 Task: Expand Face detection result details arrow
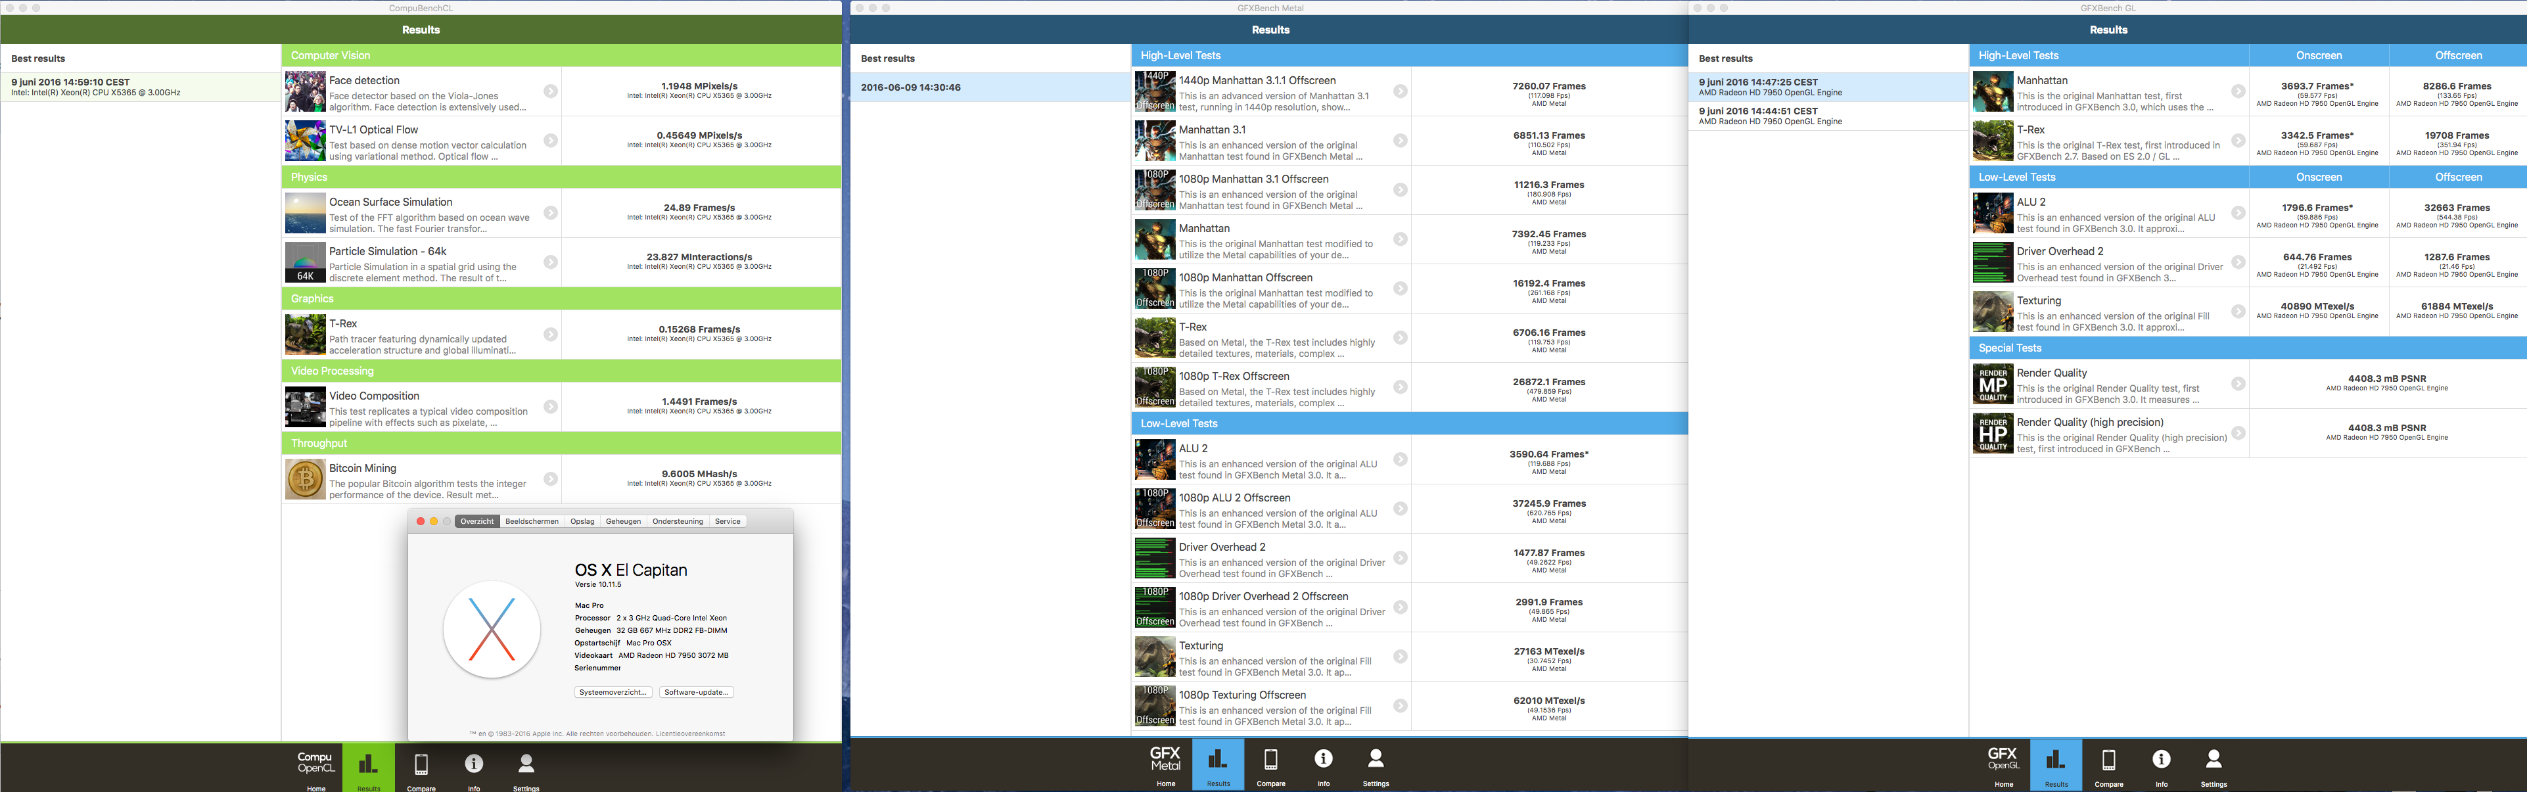pos(550,91)
